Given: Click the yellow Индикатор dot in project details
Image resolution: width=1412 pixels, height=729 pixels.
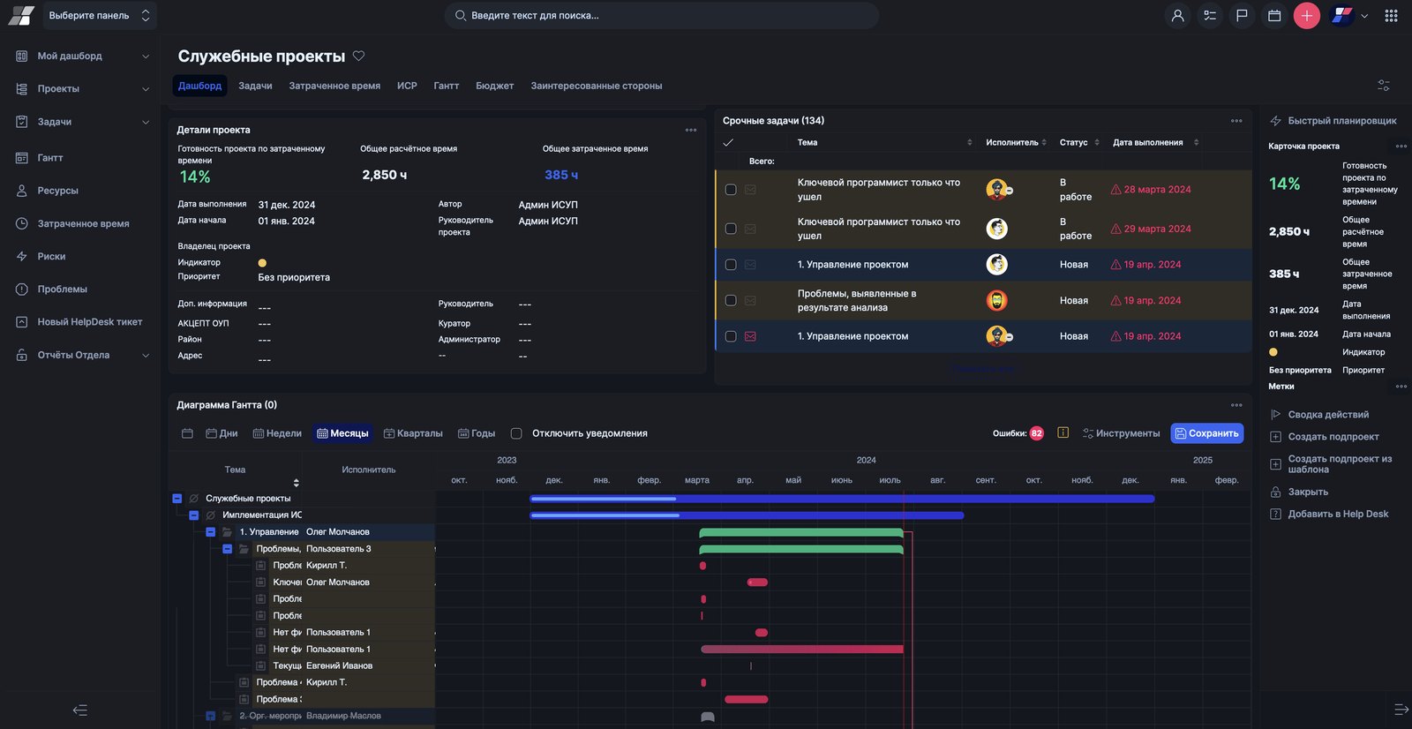Looking at the screenshot, I should pyautogui.click(x=262, y=263).
